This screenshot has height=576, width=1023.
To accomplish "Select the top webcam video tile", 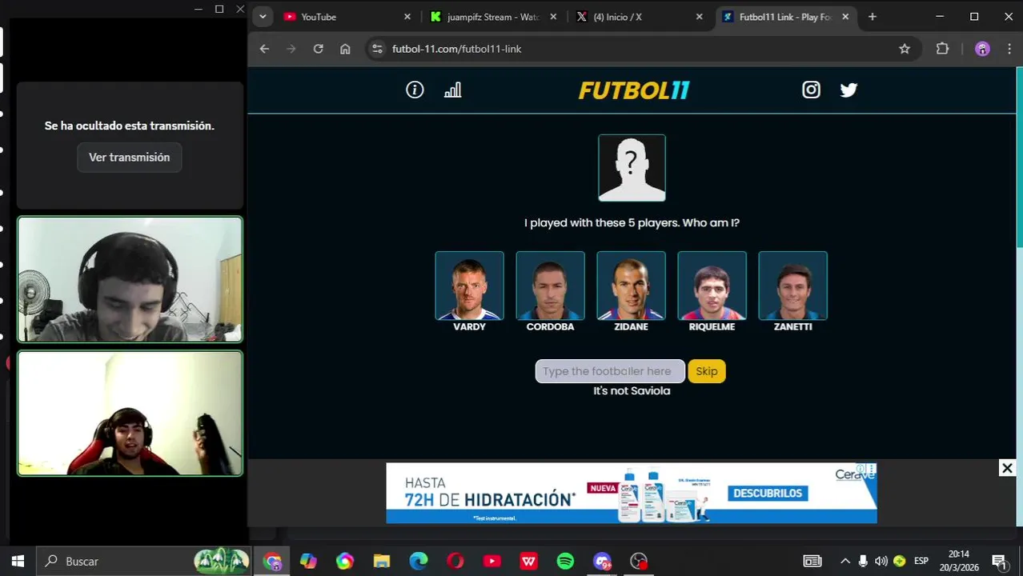I will click(x=130, y=280).
